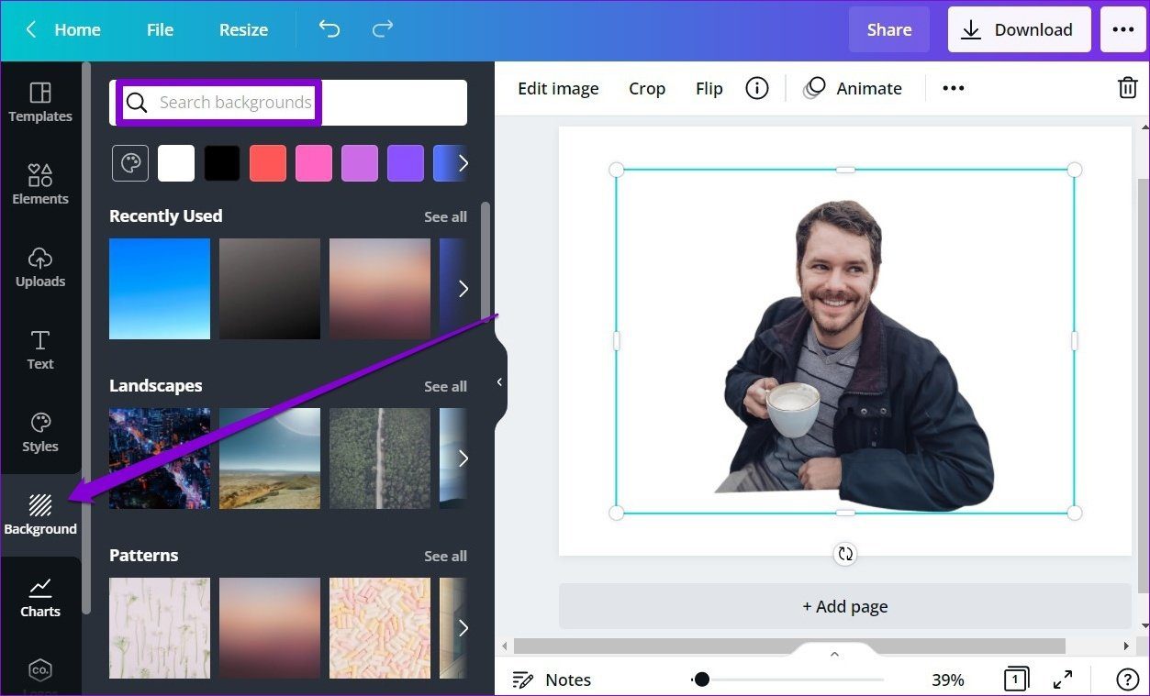The image size is (1150, 696).
Task: Click See all next to Patterns
Action: pos(445,556)
